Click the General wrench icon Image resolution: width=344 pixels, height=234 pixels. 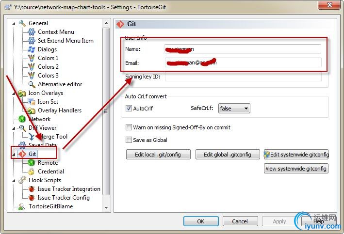point(22,23)
